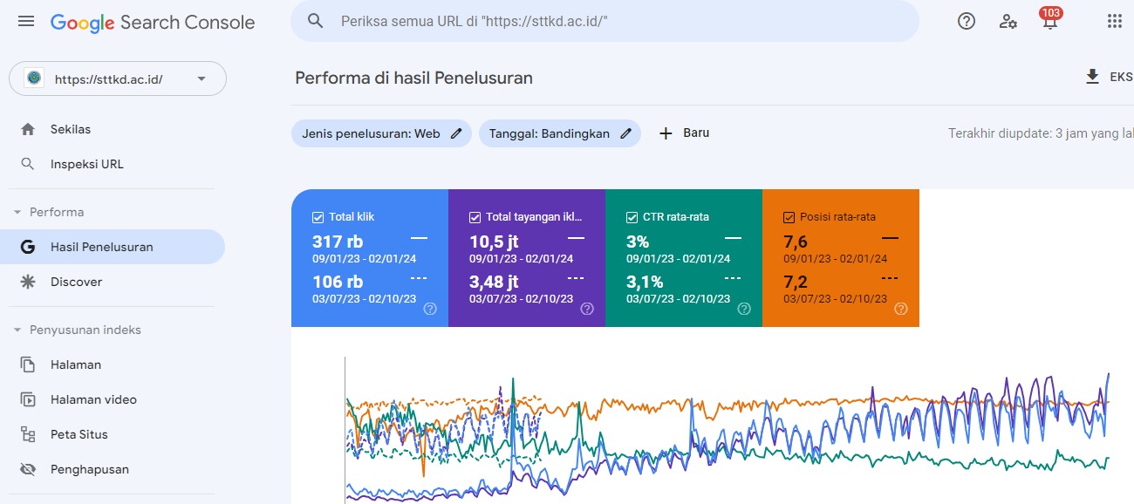This screenshot has height=504, width=1134.
Task: Uncheck the CTR rata-rata checkbox
Action: (x=632, y=217)
